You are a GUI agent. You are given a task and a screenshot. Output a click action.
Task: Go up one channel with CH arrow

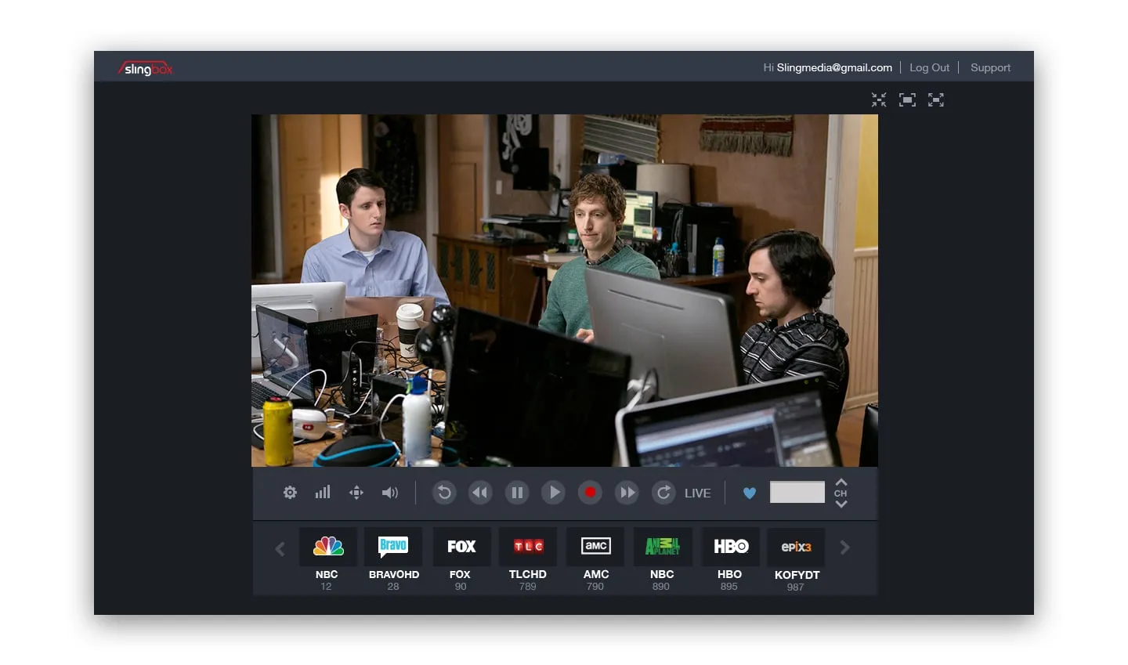coord(841,482)
